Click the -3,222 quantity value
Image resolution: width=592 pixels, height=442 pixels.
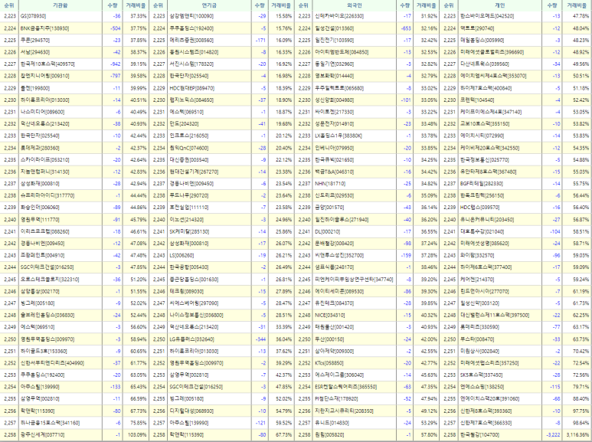tap(553, 435)
